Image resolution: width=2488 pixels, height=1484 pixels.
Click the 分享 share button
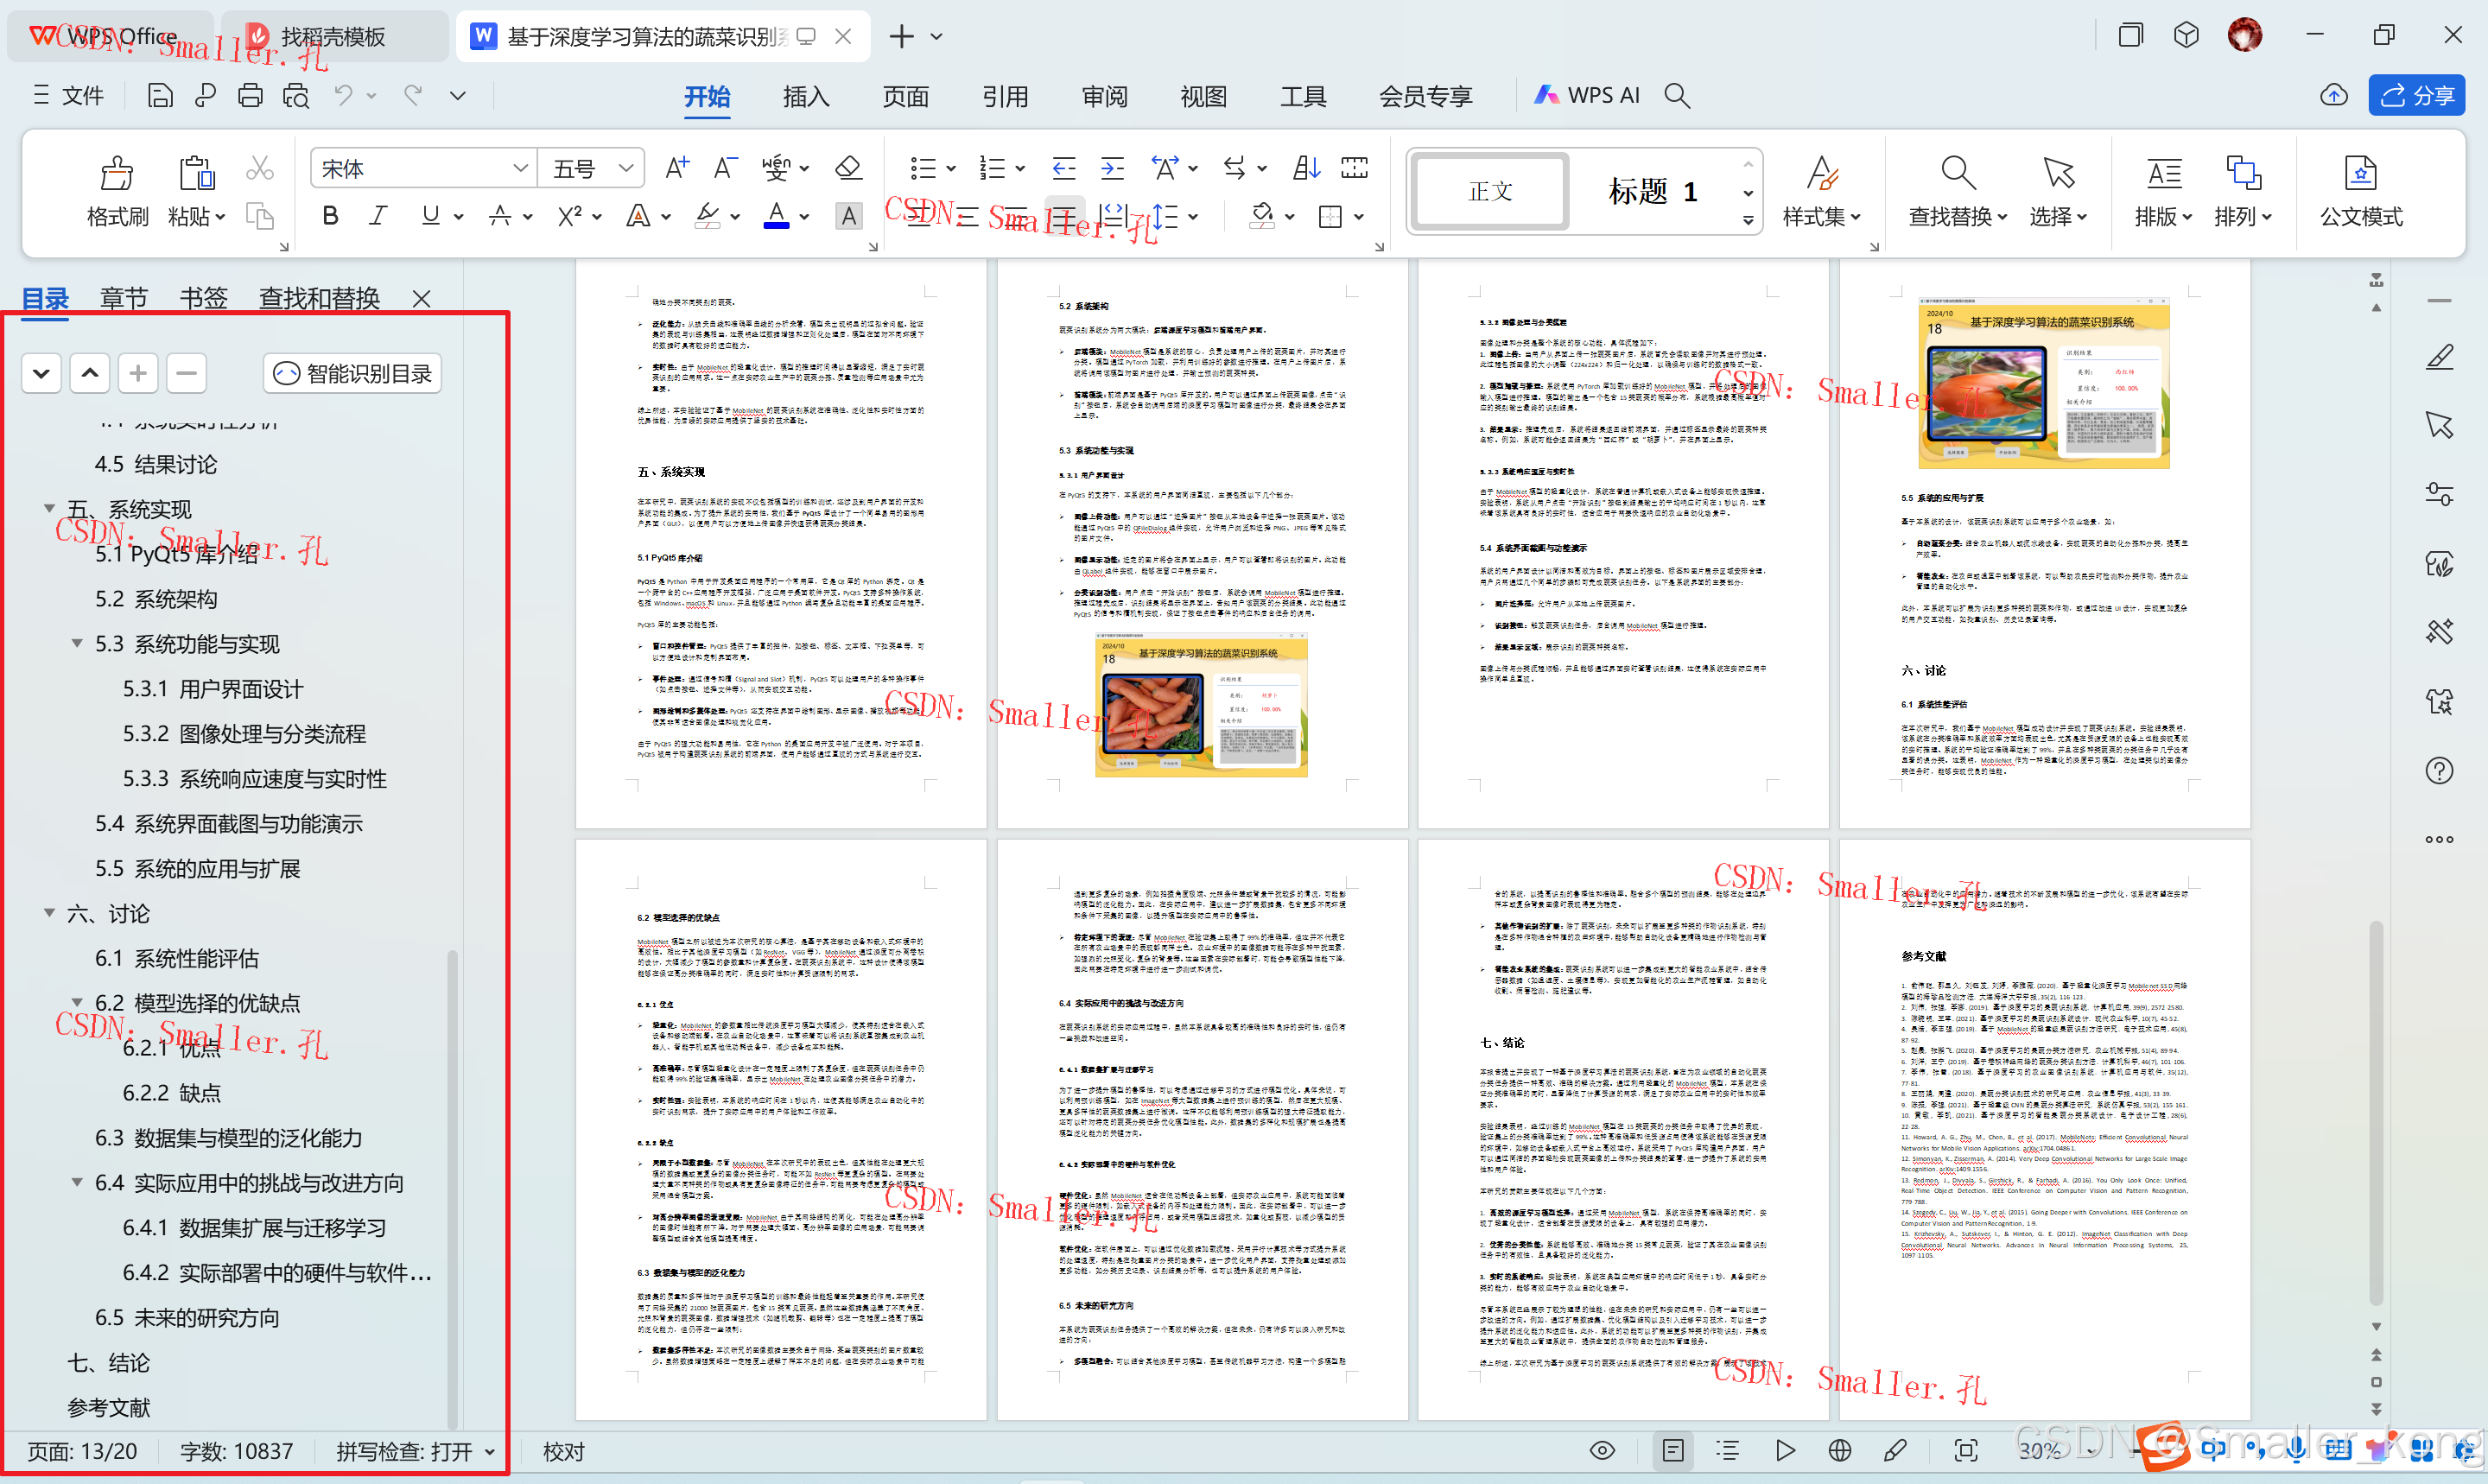tap(2417, 96)
